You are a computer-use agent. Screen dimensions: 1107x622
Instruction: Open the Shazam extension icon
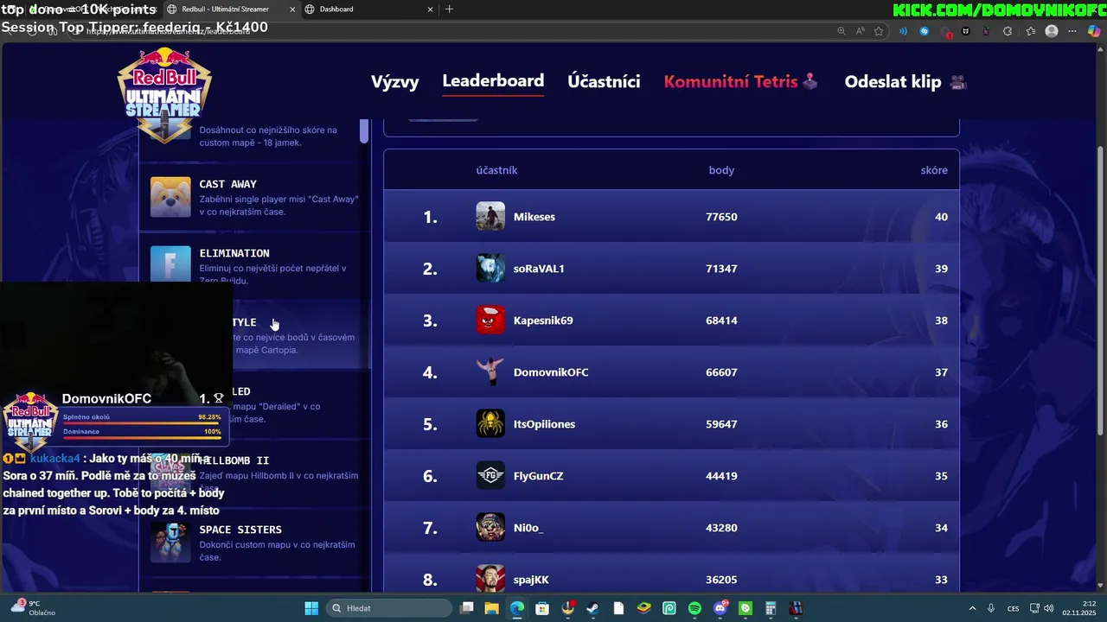tap(924, 31)
